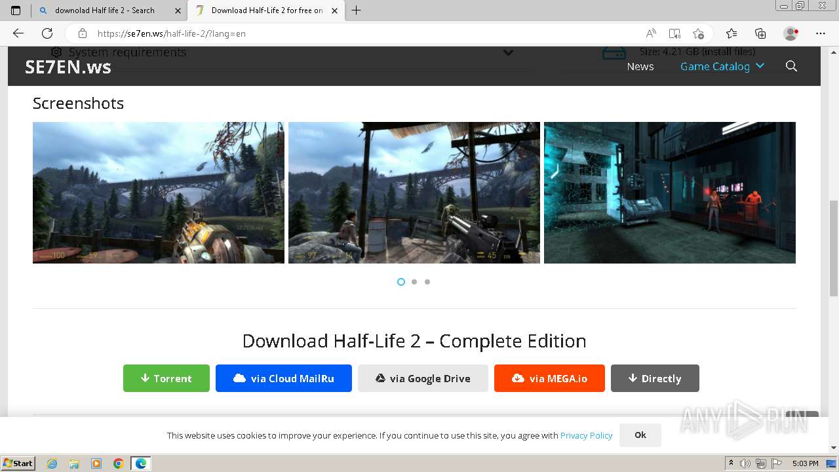The width and height of the screenshot is (839, 472).
Task: Open the browser profile avatar
Action: coord(790,33)
